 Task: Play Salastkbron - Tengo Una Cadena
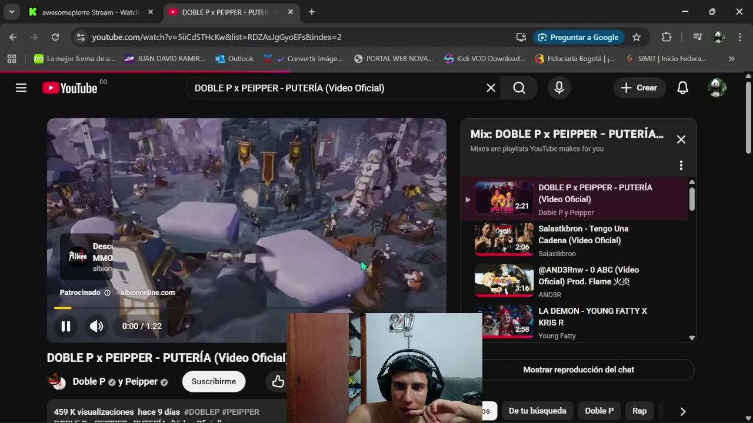574,240
